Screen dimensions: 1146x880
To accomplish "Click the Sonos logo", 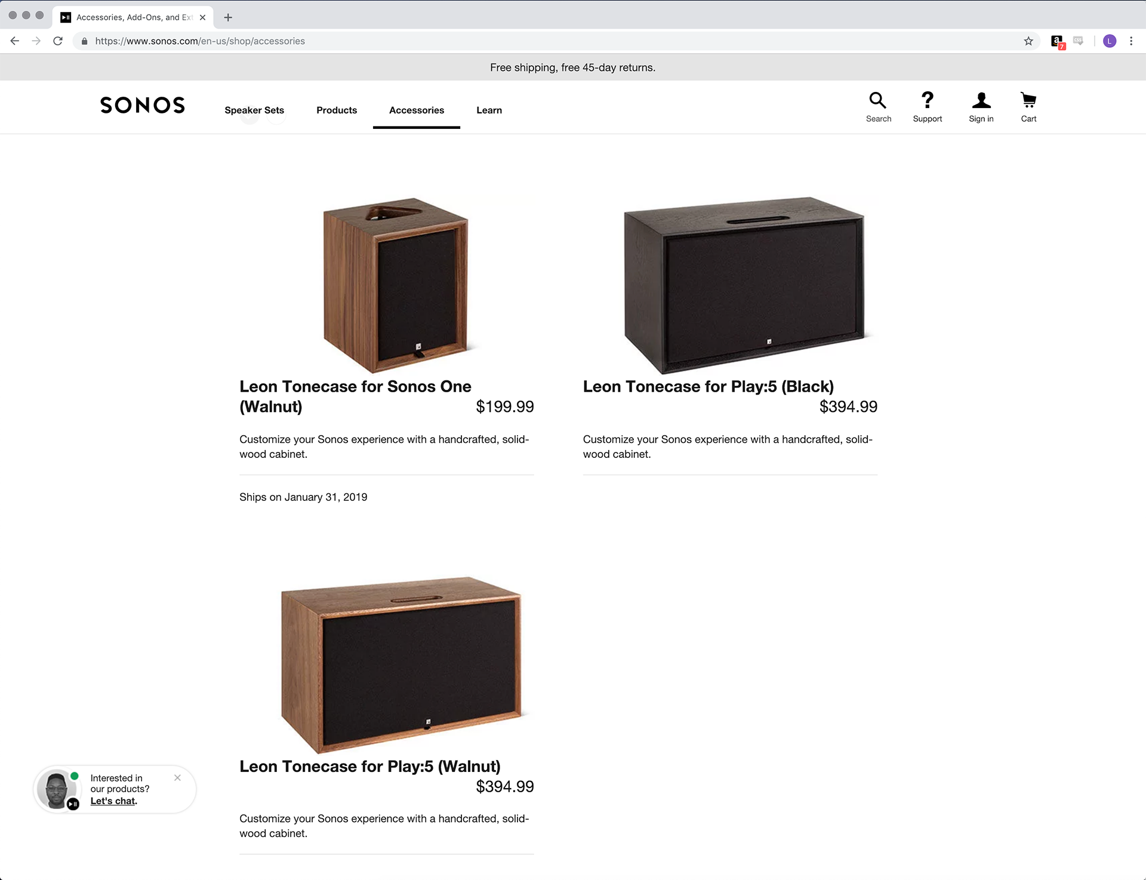I will [143, 105].
